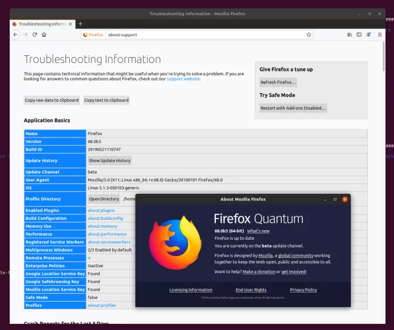This screenshot has height=330, width=394.
Task: Open the about:plugins link
Action: (x=101, y=210)
